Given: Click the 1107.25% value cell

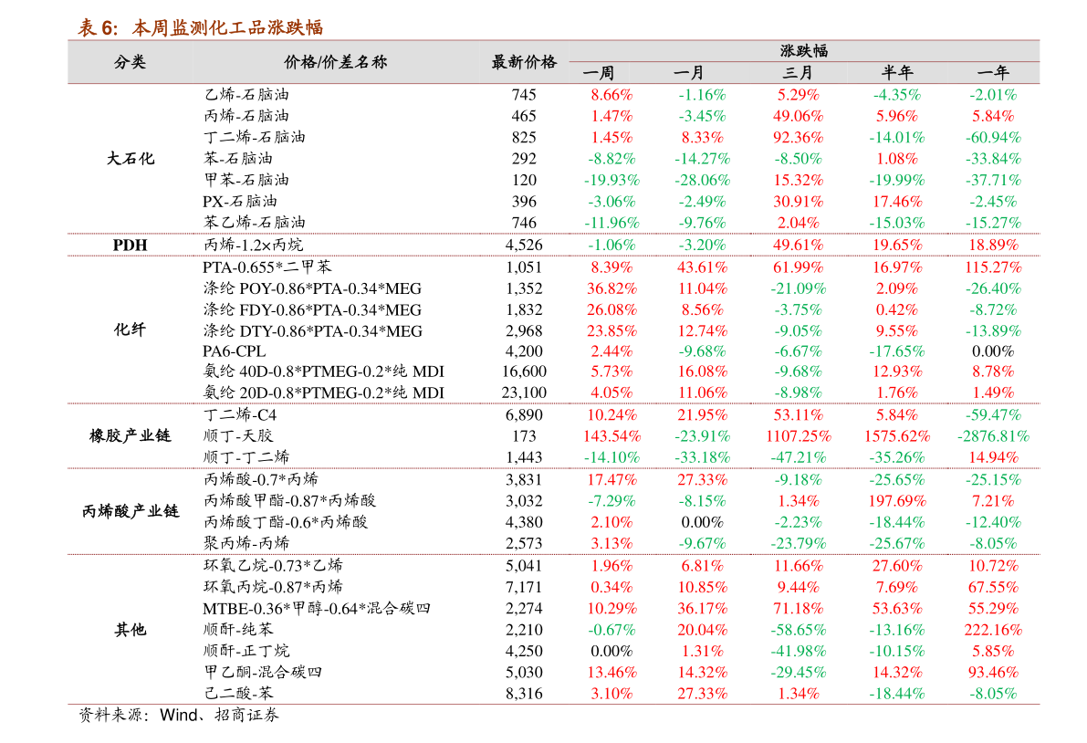Looking at the screenshot, I should click(x=799, y=436).
